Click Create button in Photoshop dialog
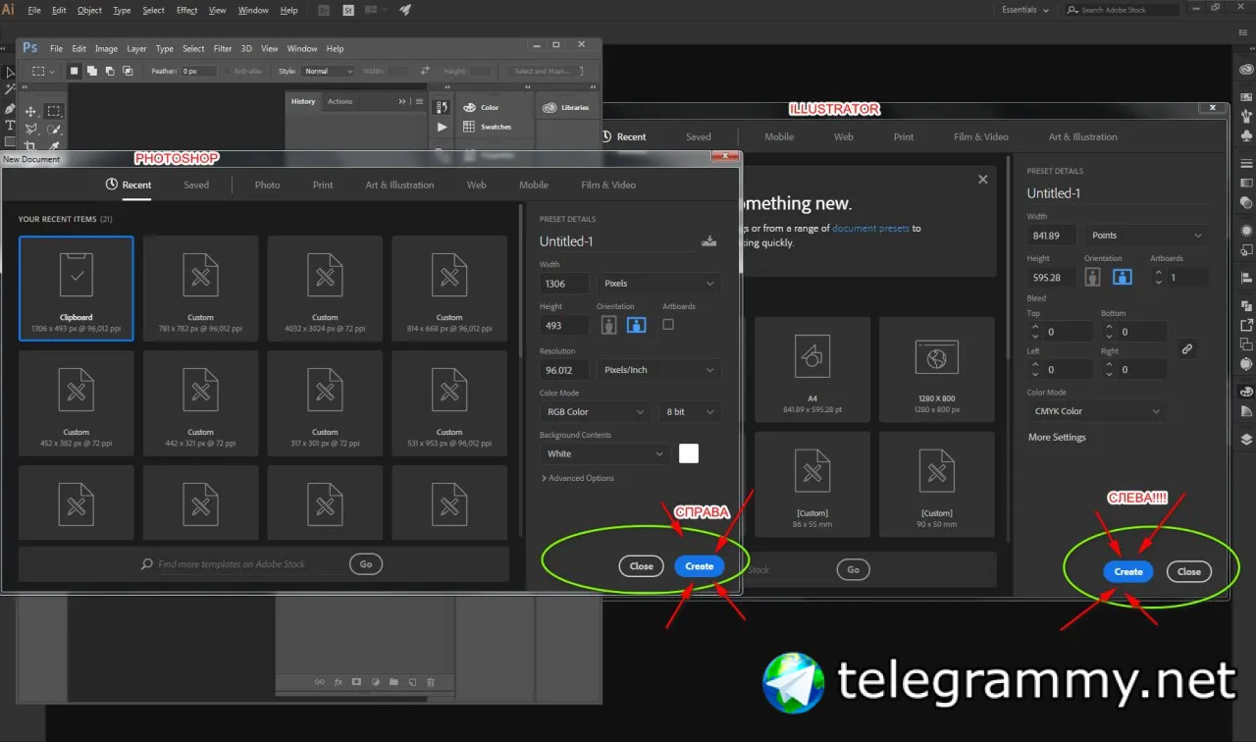Image resolution: width=1256 pixels, height=742 pixels. click(x=700, y=566)
